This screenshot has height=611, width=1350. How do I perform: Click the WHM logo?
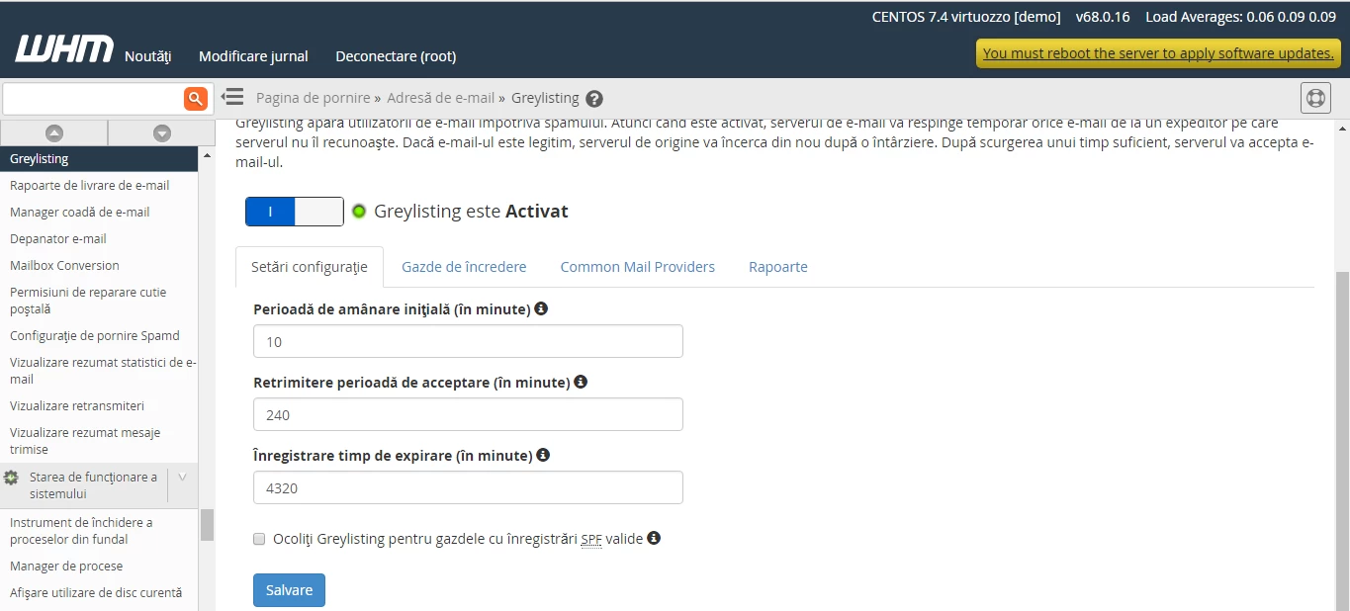[63, 47]
